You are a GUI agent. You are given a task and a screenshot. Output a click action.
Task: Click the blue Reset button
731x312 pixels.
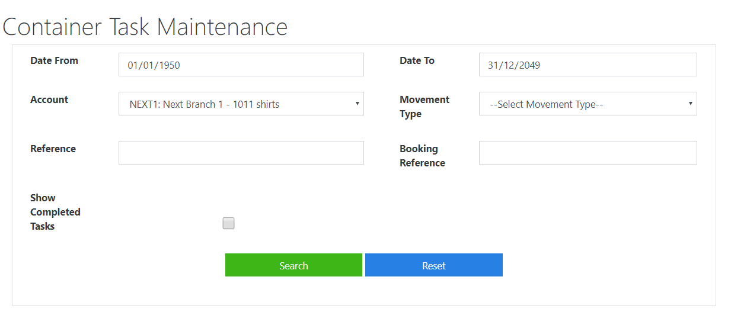[x=434, y=265]
